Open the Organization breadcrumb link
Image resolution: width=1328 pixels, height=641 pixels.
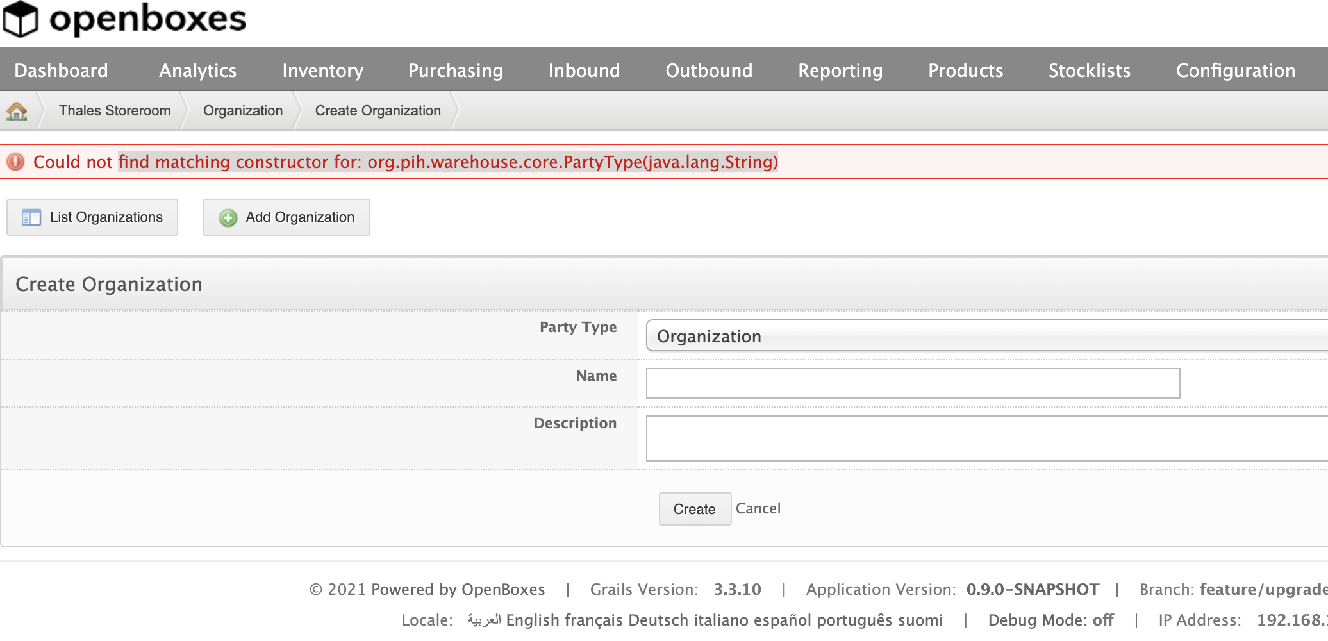tap(243, 110)
